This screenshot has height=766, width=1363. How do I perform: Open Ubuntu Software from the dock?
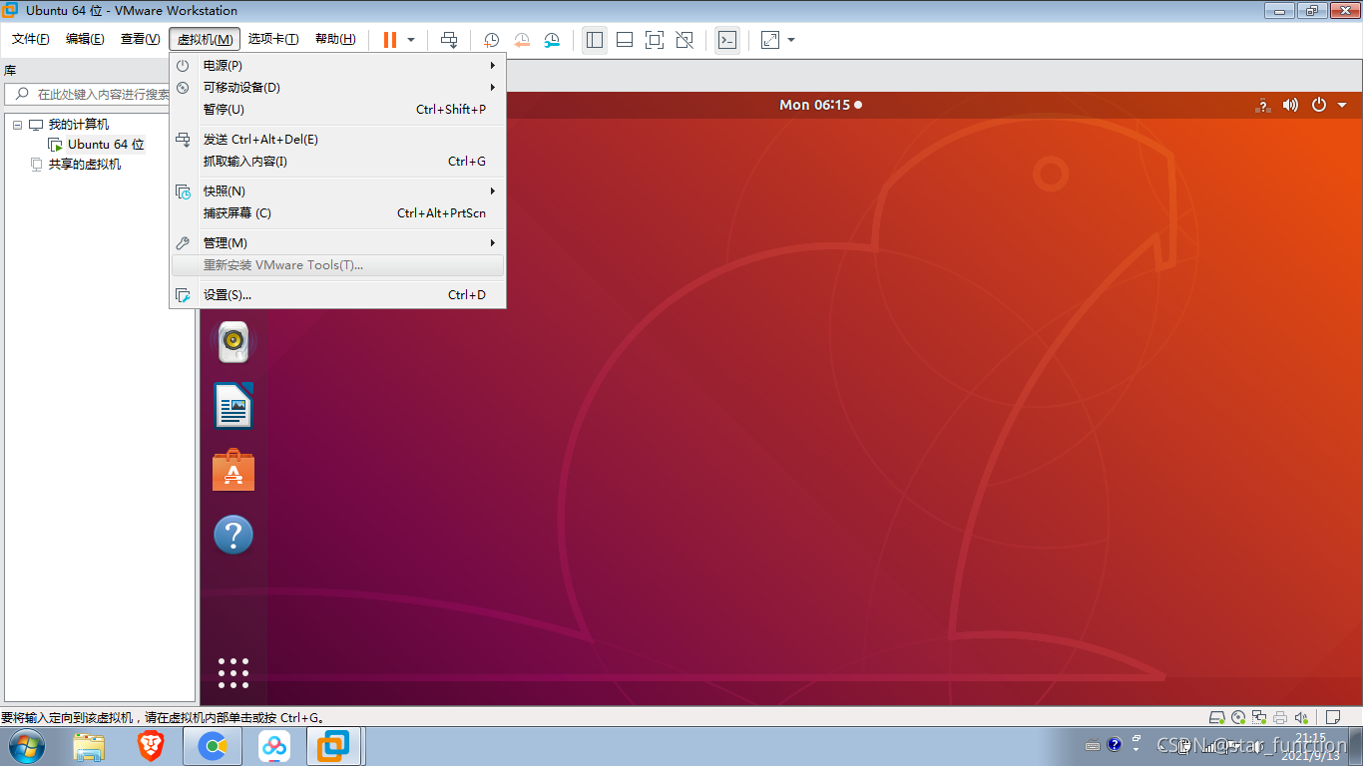tap(233, 470)
